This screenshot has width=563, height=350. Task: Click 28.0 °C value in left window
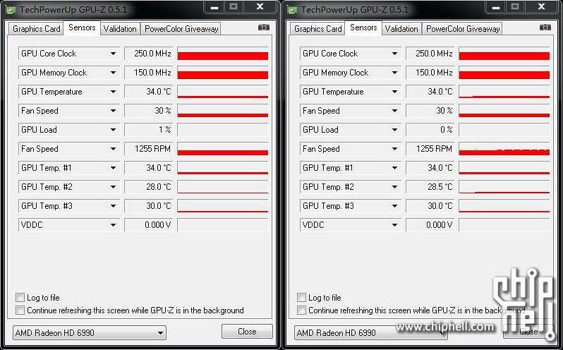(x=148, y=187)
